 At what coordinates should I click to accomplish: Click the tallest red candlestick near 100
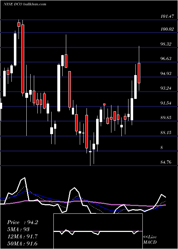coord(23,59)
